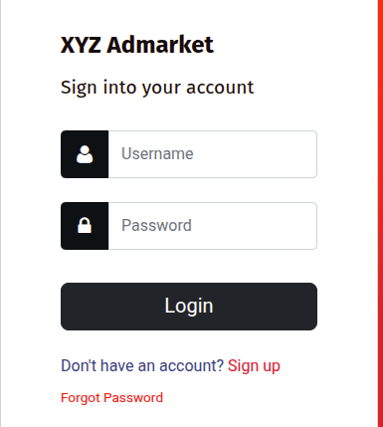Select the black box containing the person icon
Viewport: 383px width, 427px height.
pyautogui.click(x=85, y=154)
